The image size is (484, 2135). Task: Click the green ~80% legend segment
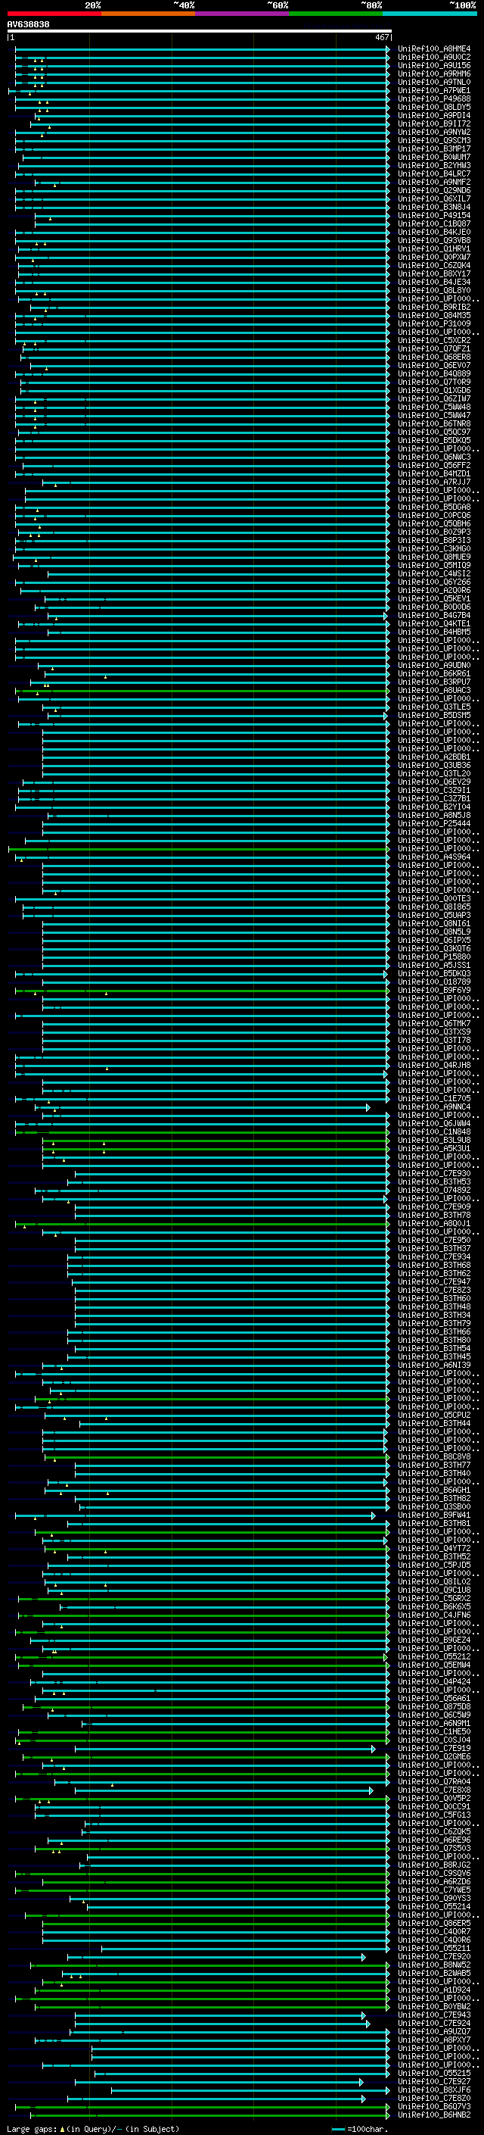coord(336,14)
